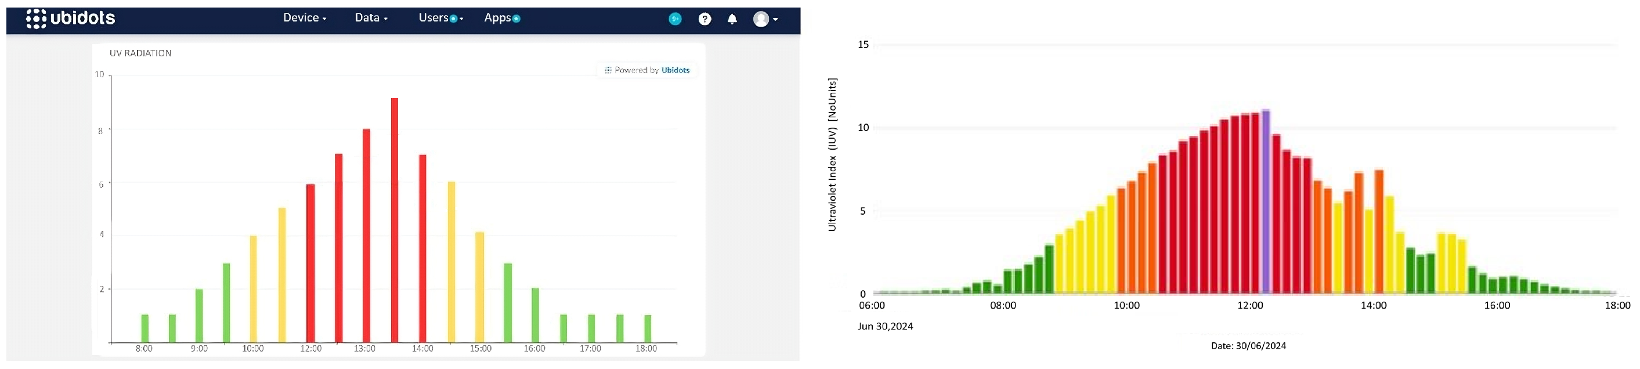Click the teal badge beside Users

pos(453,19)
